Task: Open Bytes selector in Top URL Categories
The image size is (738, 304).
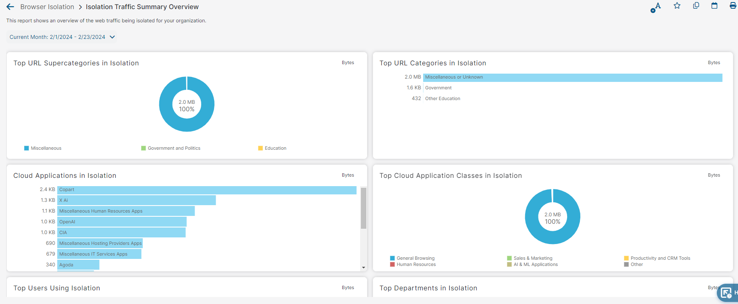Action: [714, 63]
